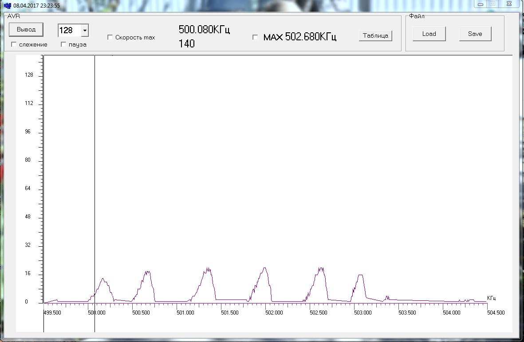The image size is (524, 342).
Task: Minimize the spectrum analyzer window
Action: tap(481, 4)
